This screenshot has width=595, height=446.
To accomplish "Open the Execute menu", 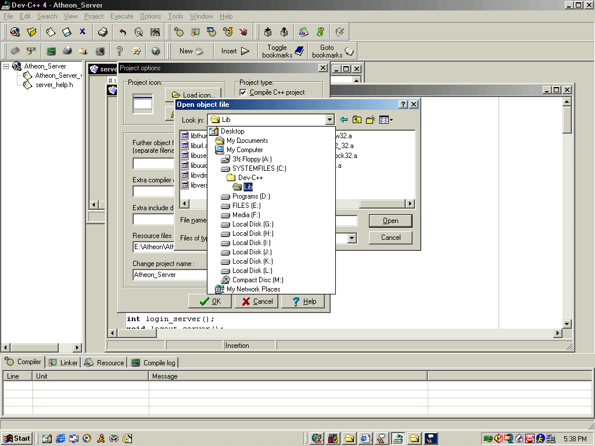I will (121, 16).
